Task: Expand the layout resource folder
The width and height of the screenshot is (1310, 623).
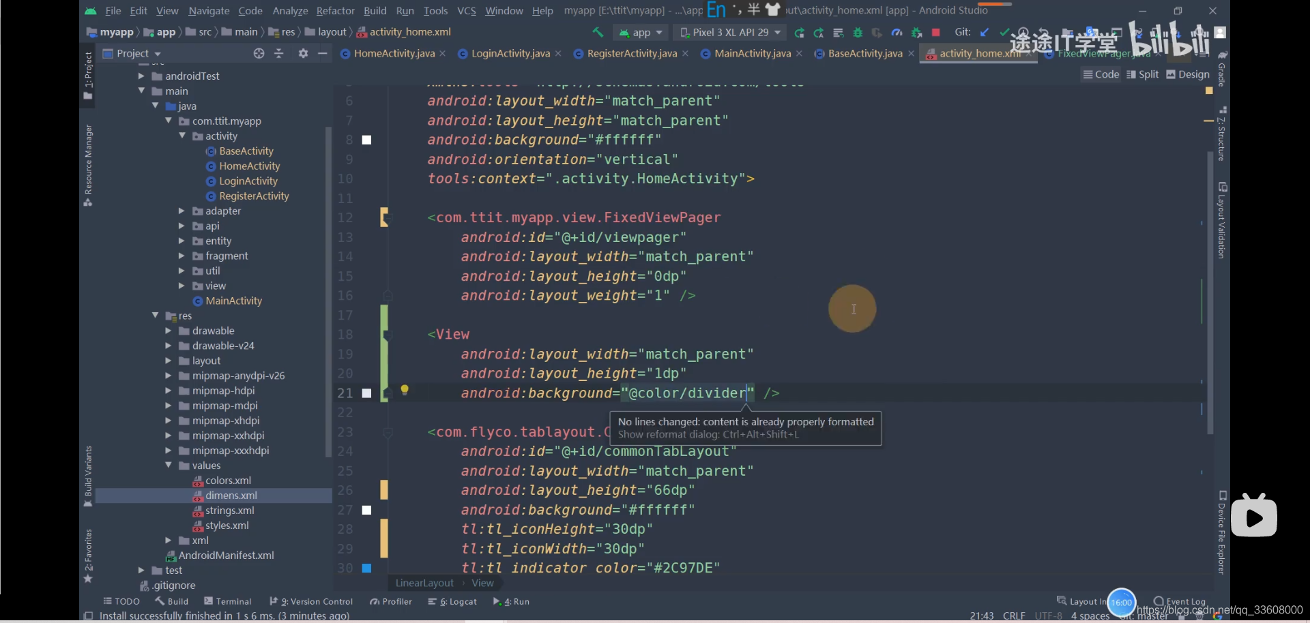Action: coord(168,361)
